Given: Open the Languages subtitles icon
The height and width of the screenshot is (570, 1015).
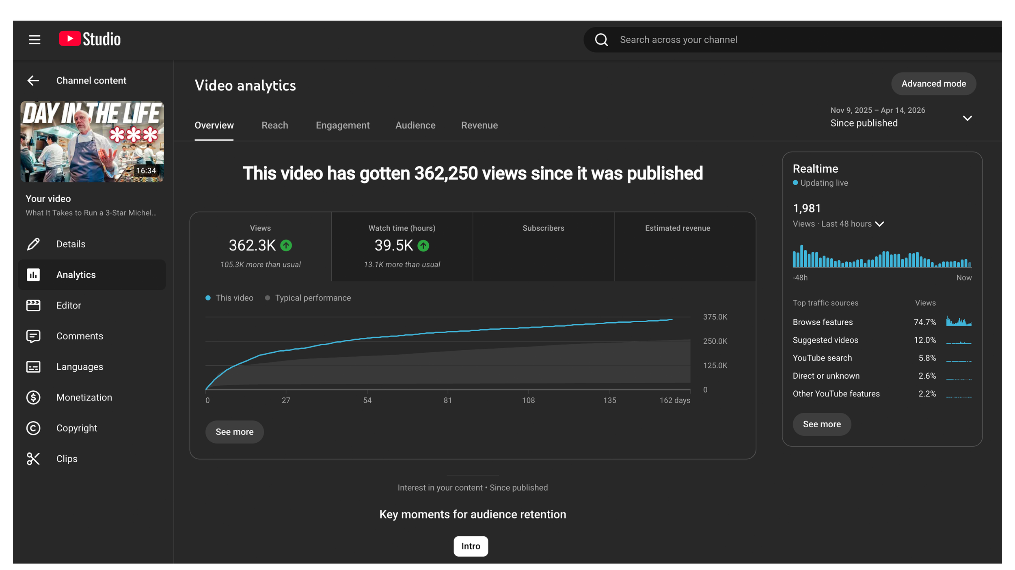Looking at the screenshot, I should [33, 367].
